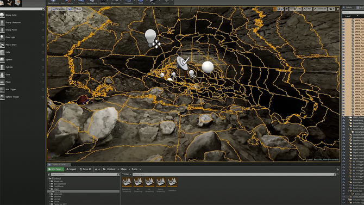Toggle the sources panel icon beside Search Folders
Screen dimensions: 364x205
(49, 175)
